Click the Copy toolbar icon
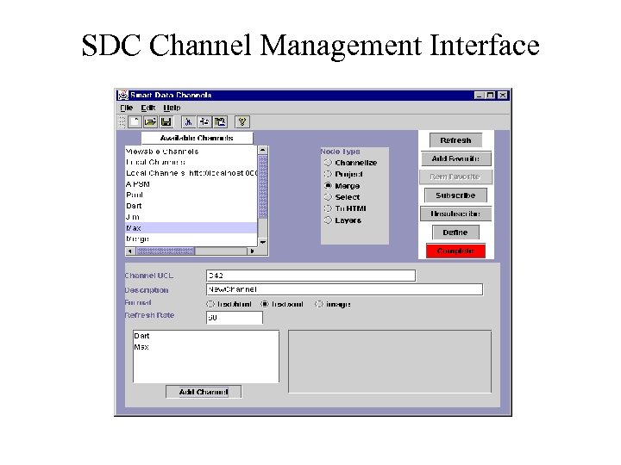 pos(204,121)
